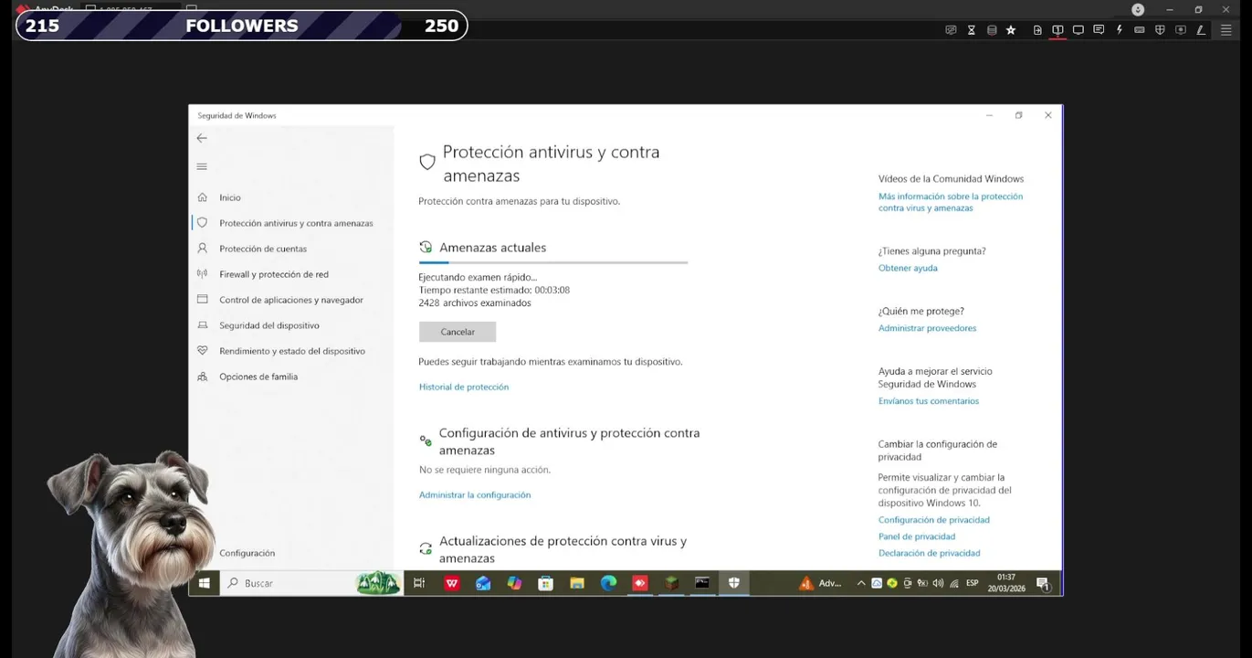Open the notification center icon

1043,584
